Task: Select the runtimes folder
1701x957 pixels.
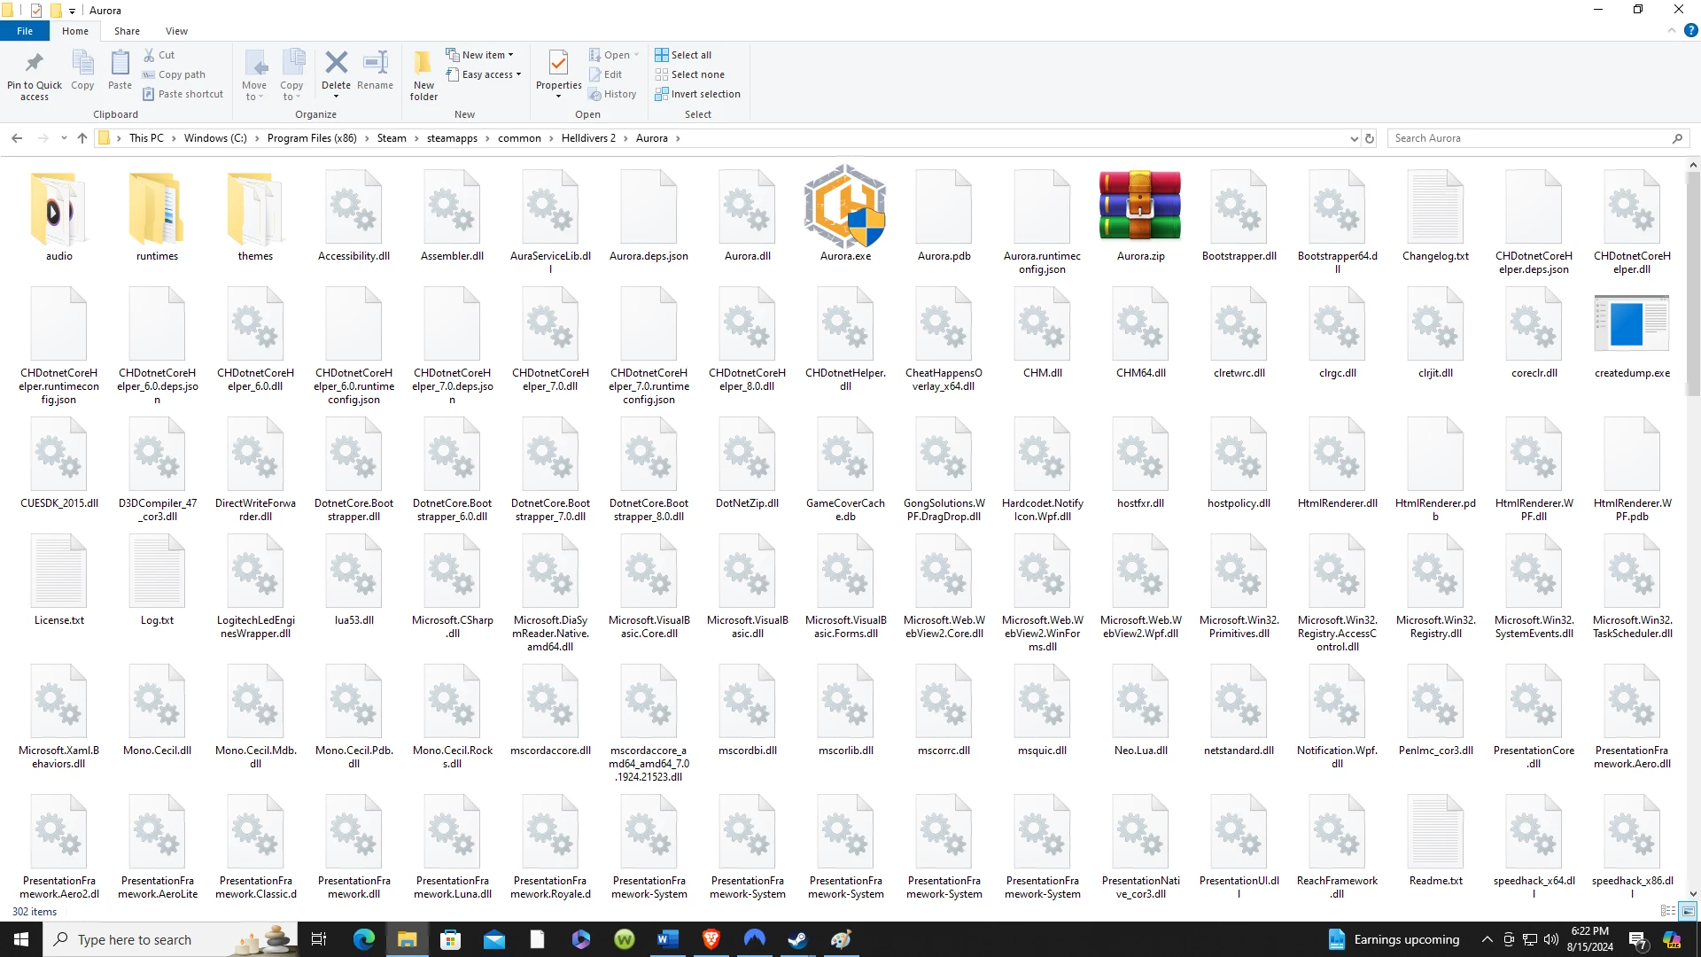Action: pos(157,217)
